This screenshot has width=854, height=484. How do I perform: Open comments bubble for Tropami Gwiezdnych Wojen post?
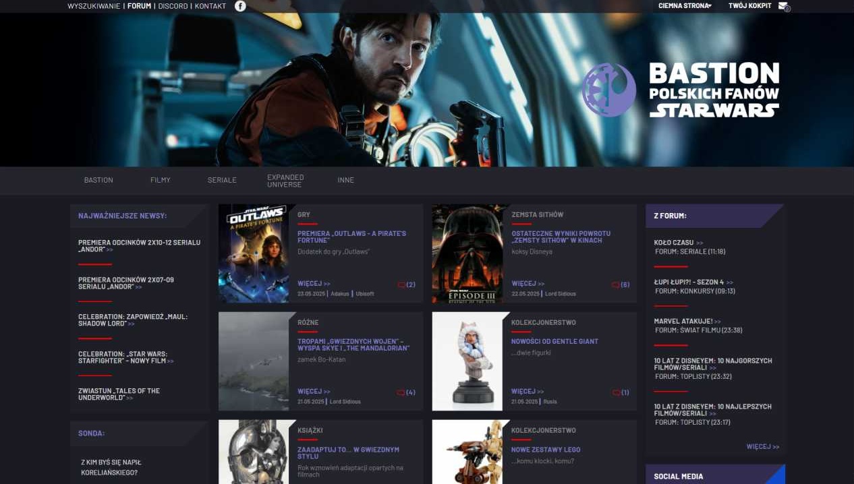406,392
